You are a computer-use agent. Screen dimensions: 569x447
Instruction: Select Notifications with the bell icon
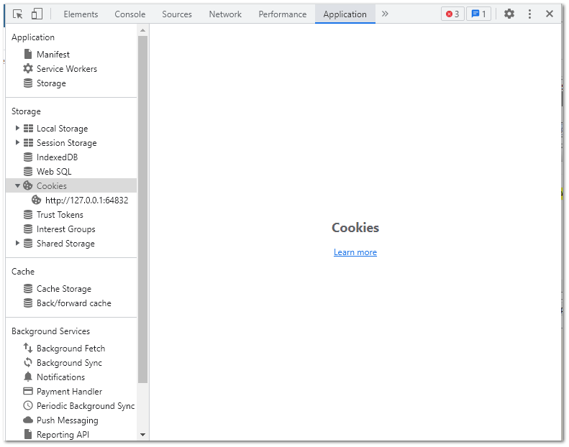(x=60, y=377)
